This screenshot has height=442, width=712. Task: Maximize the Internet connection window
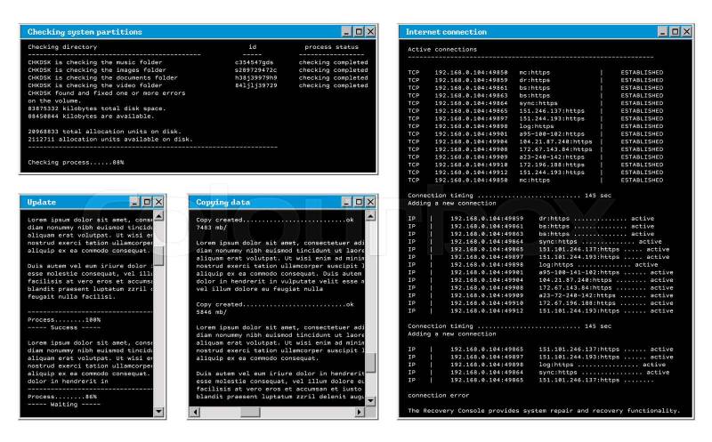(674, 31)
